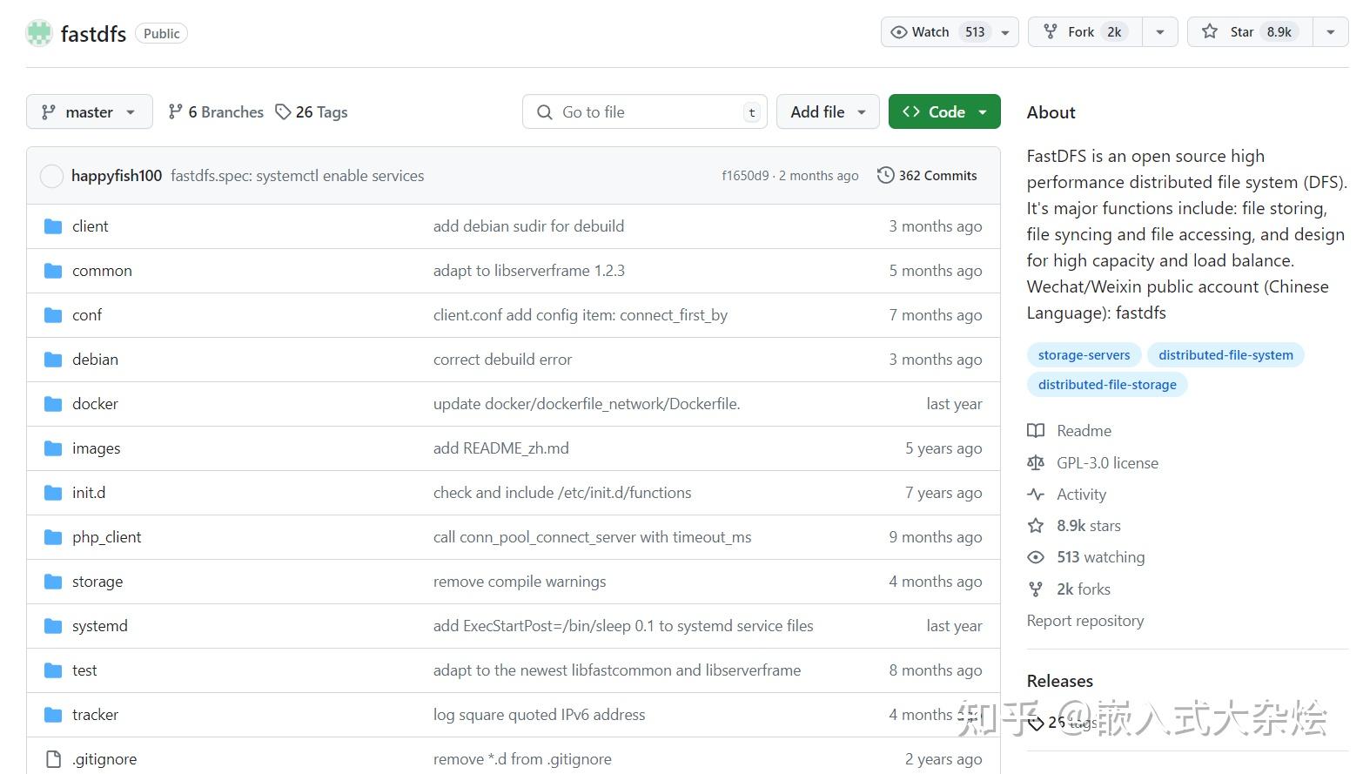Expand the Star lists dropdown arrow
This screenshot has width=1363, height=774.
coord(1330,32)
